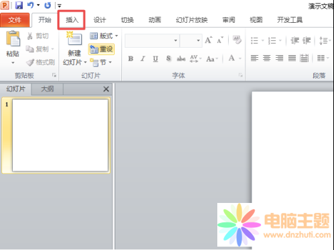The height and width of the screenshot is (250, 334).
Task: Expand the 粘贴 paste options arrow
Action: point(13,63)
